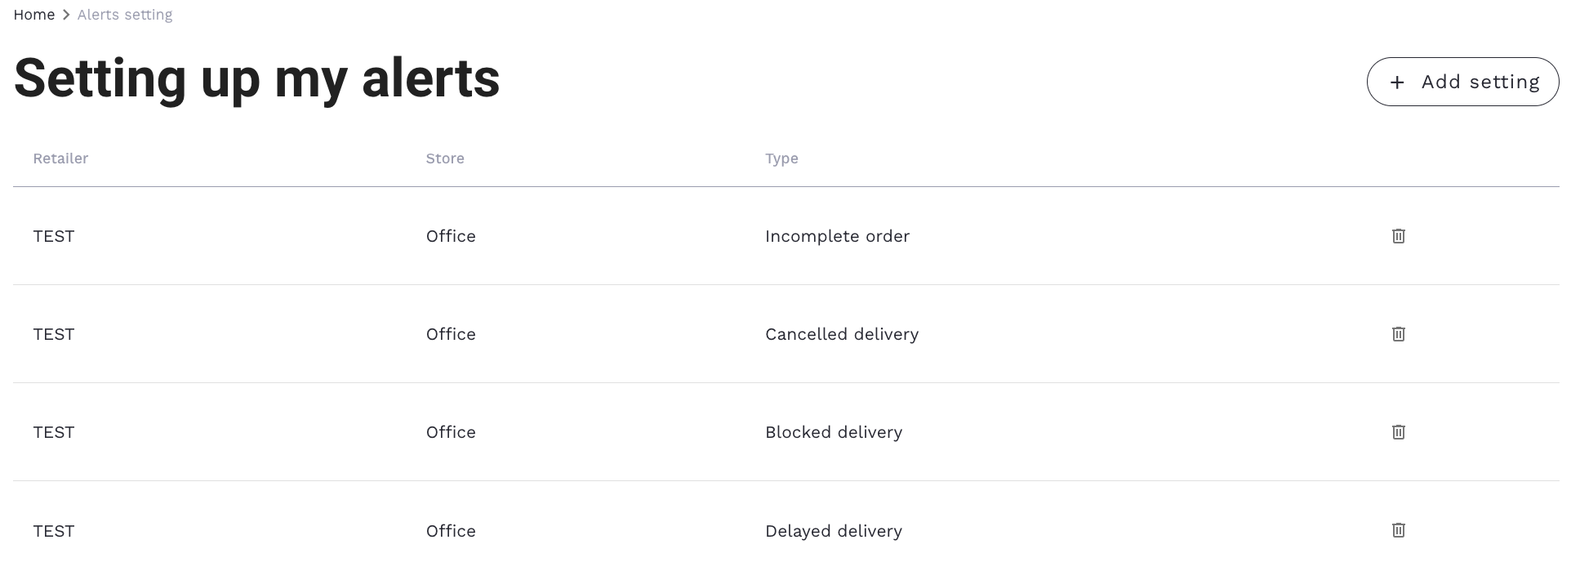The height and width of the screenshot is (580, 1571).
Task: Click Office store in Cancelled delivery row
Action: click(x=451, y=334)
